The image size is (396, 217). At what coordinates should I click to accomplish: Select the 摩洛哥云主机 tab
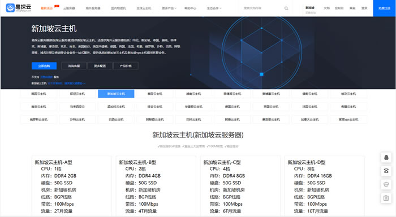pos(271,119)
